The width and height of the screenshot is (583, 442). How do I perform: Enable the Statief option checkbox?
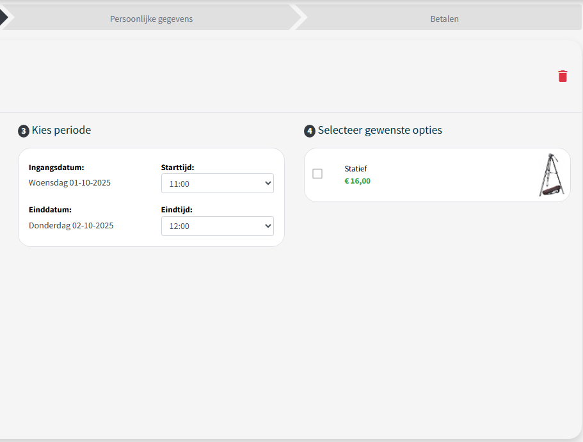[317, 174]
